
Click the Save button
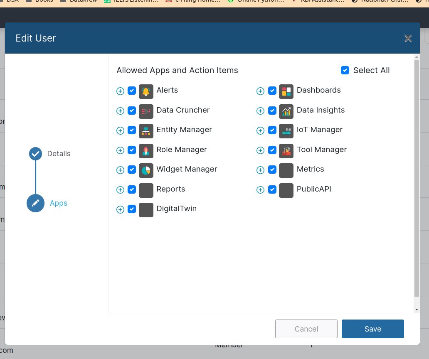point(372,329)
